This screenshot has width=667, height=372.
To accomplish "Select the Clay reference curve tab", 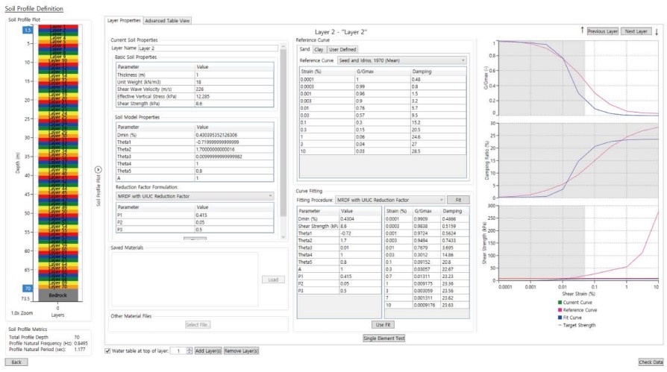I will point(319,49).
